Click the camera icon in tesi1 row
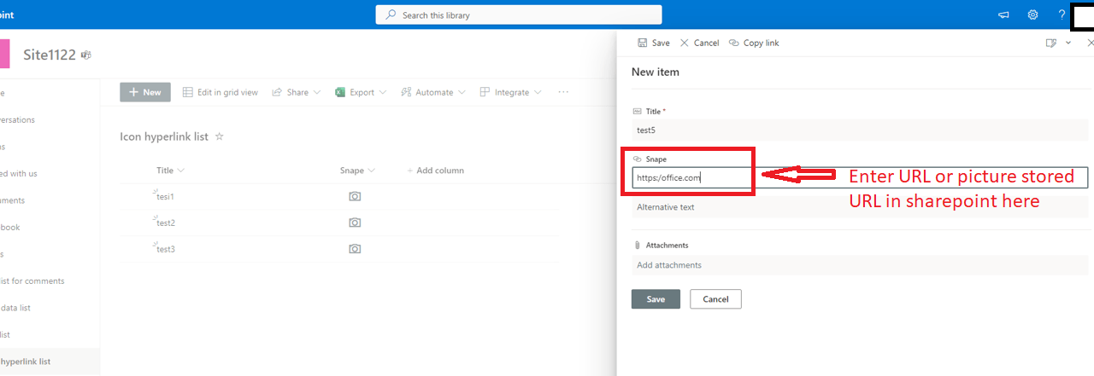1094x376 pixels. tap(355, 196)
